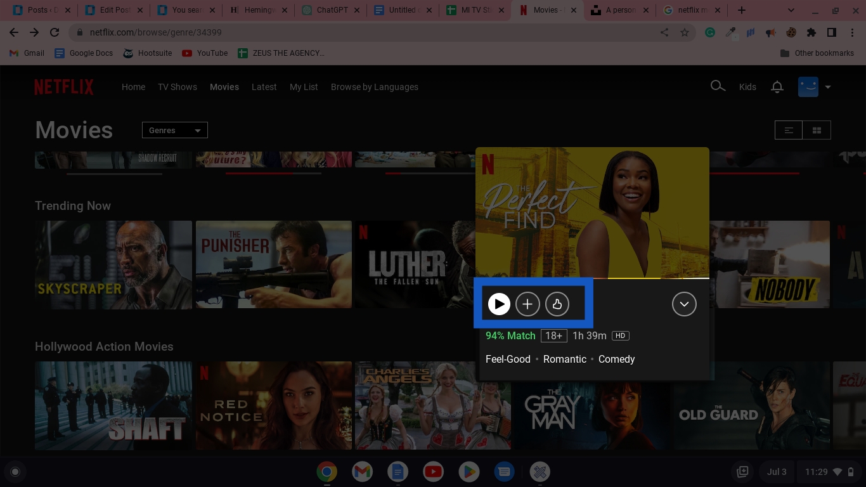
Task: Open Gmail bookmark
Action: coord(27,53)
